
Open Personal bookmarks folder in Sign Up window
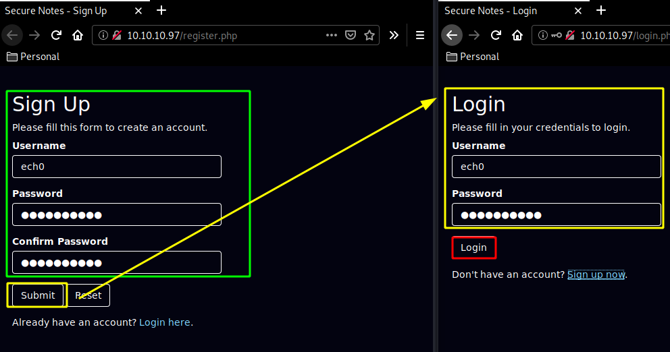click(x=33, y=57)
